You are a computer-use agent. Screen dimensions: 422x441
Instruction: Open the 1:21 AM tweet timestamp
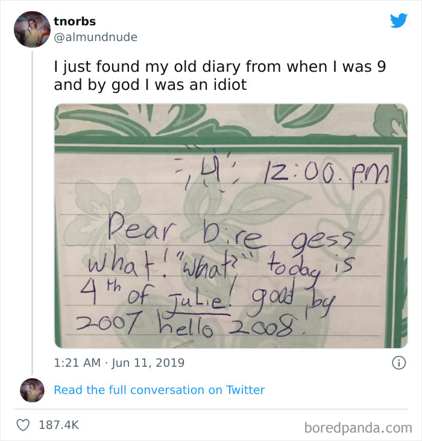76,363
